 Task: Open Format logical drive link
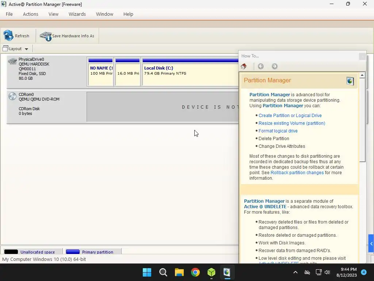(x=278, y=131)
